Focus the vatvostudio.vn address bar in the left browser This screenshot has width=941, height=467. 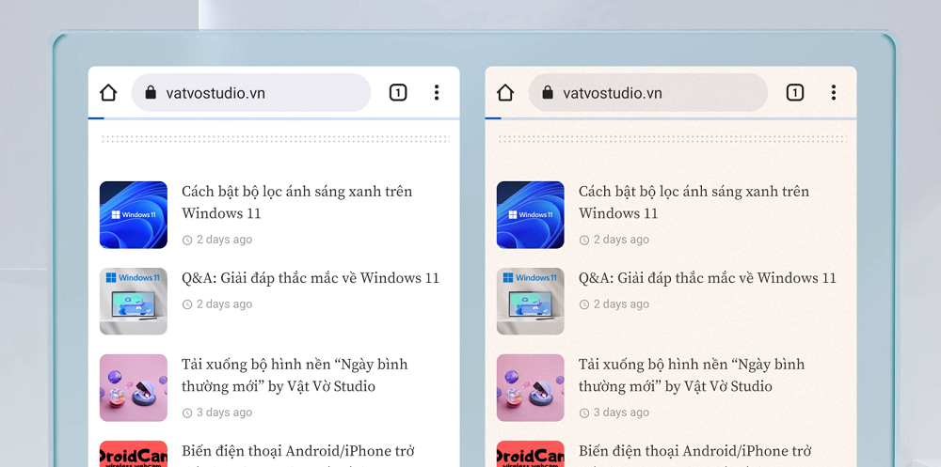point(251,92)
